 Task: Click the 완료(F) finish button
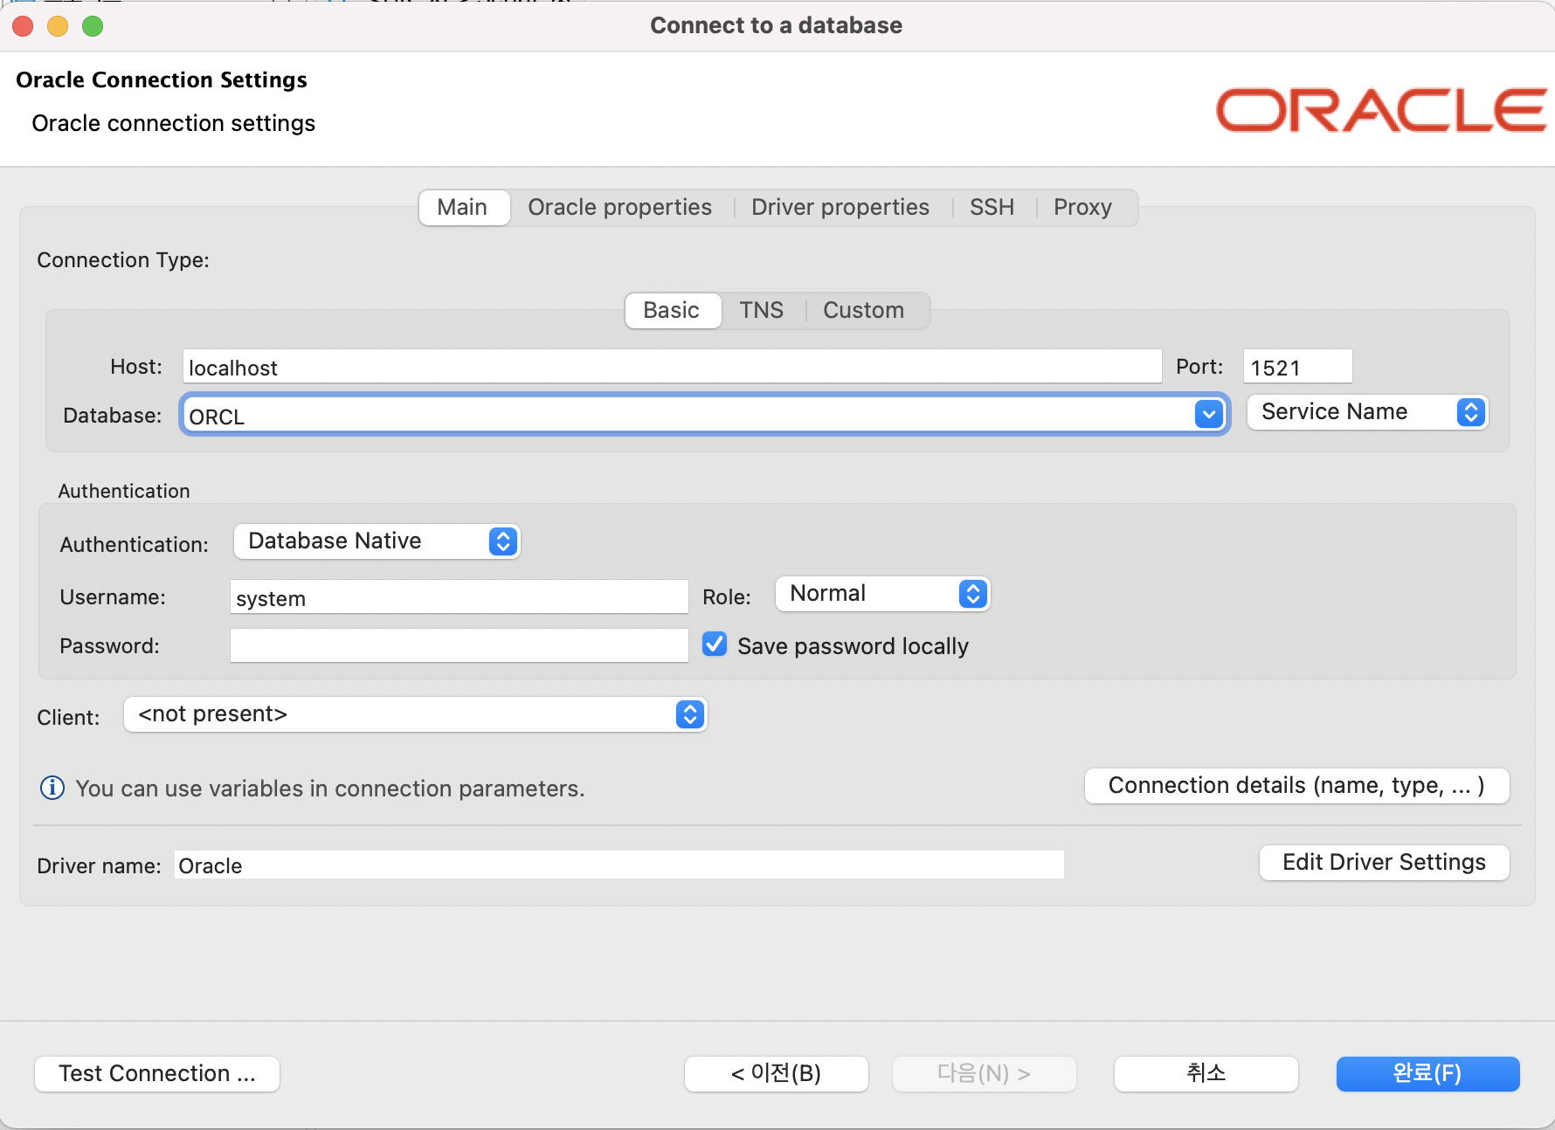[1428, 1073]
